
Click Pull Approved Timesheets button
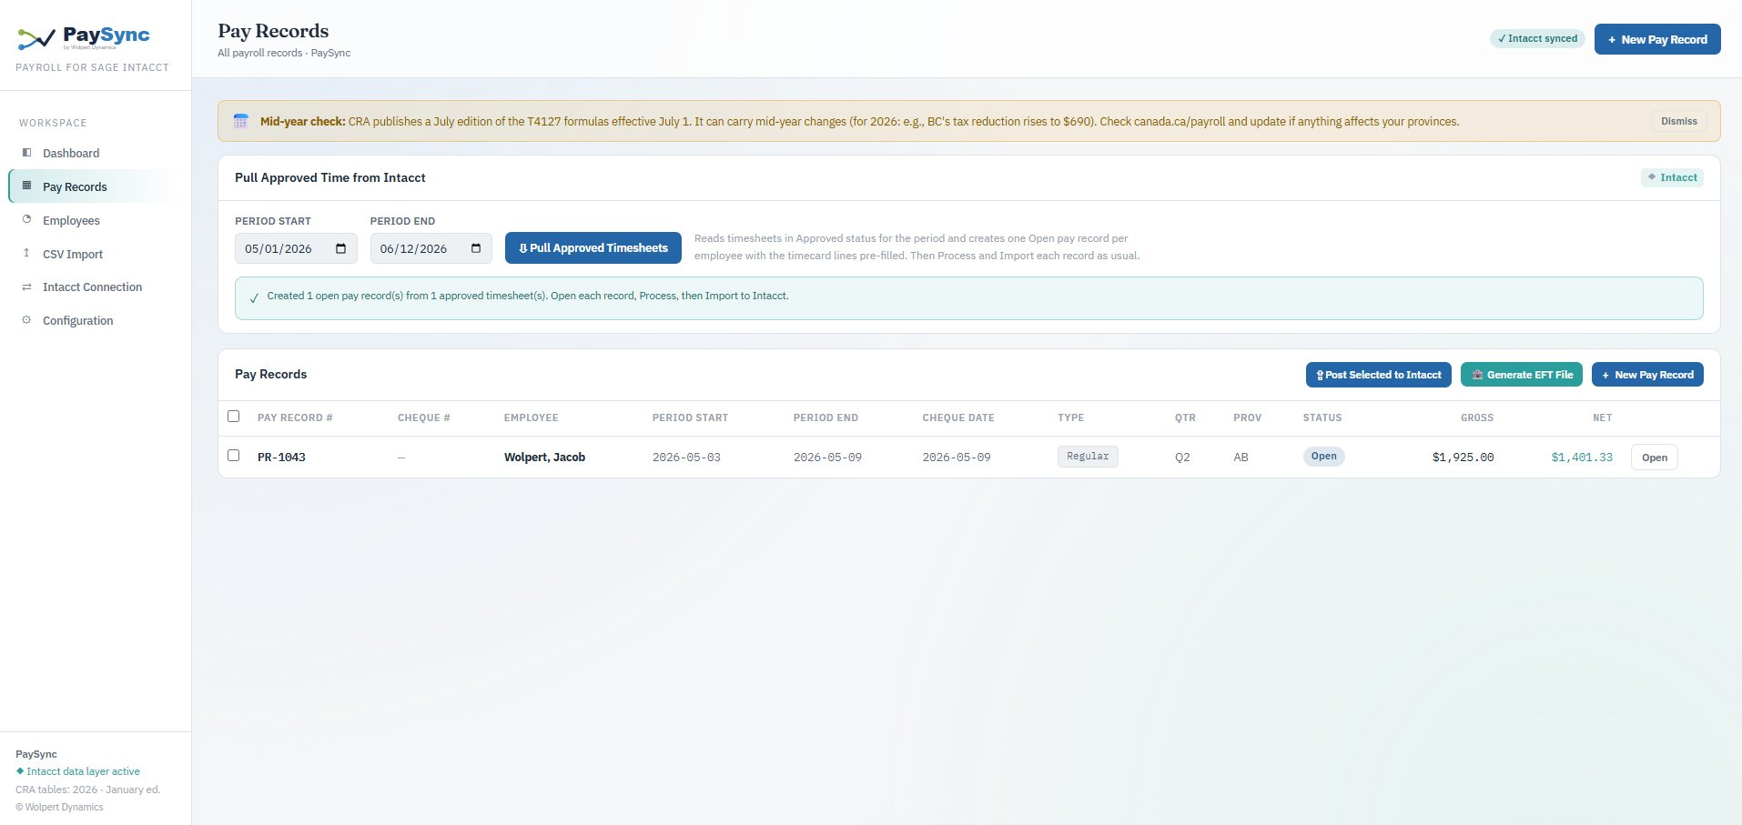[x=593, y=247]
